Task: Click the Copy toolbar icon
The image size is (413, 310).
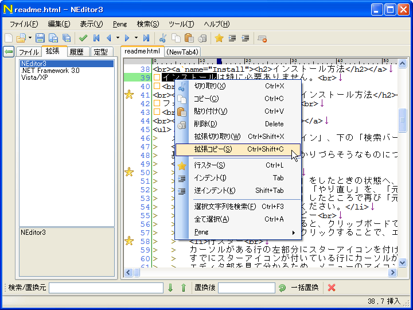Action: tap(176, 38)
